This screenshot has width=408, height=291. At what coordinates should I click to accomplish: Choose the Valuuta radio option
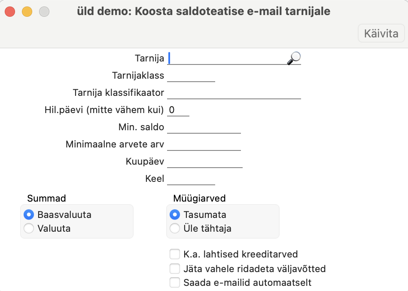pos(29,228)
